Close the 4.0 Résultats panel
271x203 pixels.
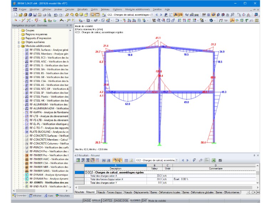[x=258, y=155]
